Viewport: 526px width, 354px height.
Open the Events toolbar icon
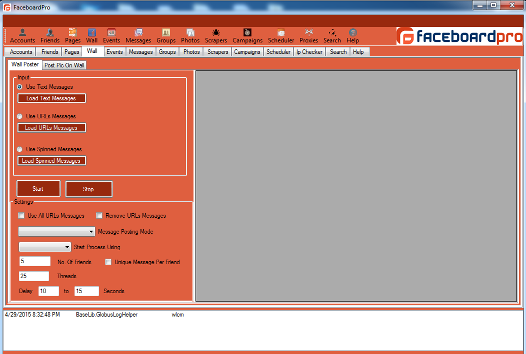pyautogui.click(x=111, y=36)
